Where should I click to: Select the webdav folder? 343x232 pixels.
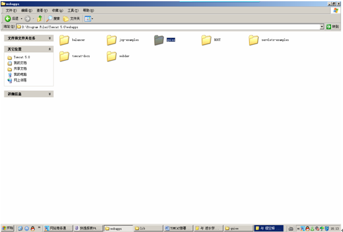coord(118,56)
